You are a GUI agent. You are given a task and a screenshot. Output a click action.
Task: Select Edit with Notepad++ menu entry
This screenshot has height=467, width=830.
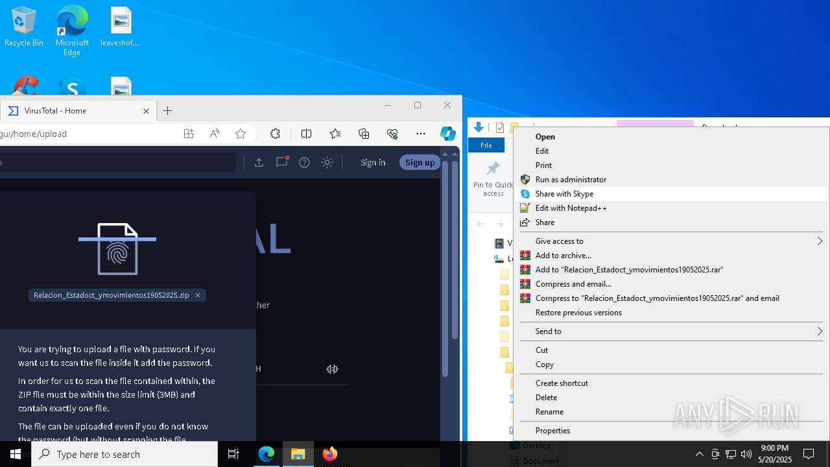coord(671,208)
